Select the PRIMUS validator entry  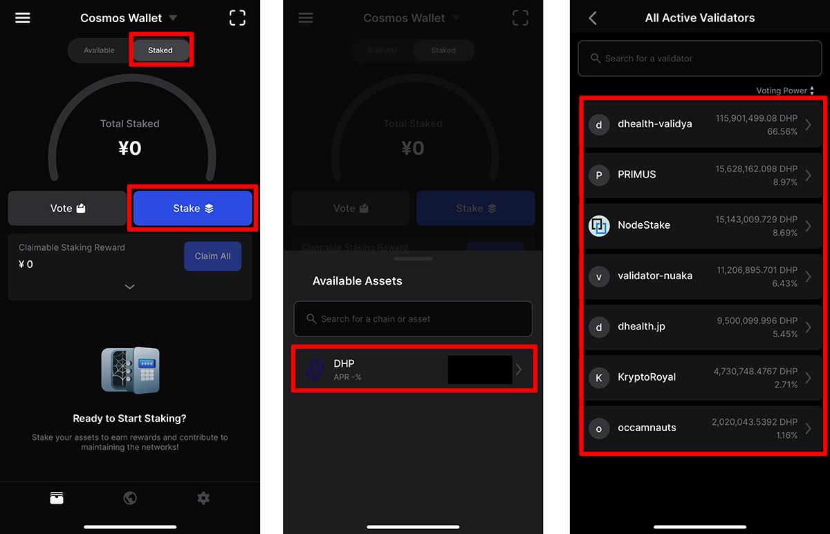pos(703,175)
